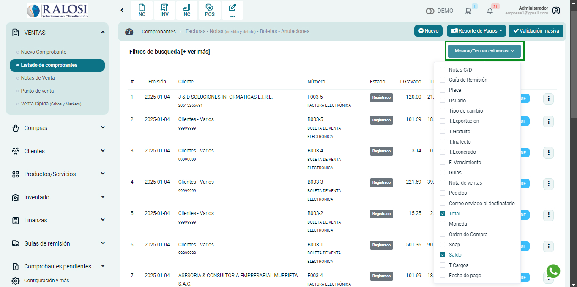Open the notifications bell icon
577x287 pixels.
click(x=490, y=11)
